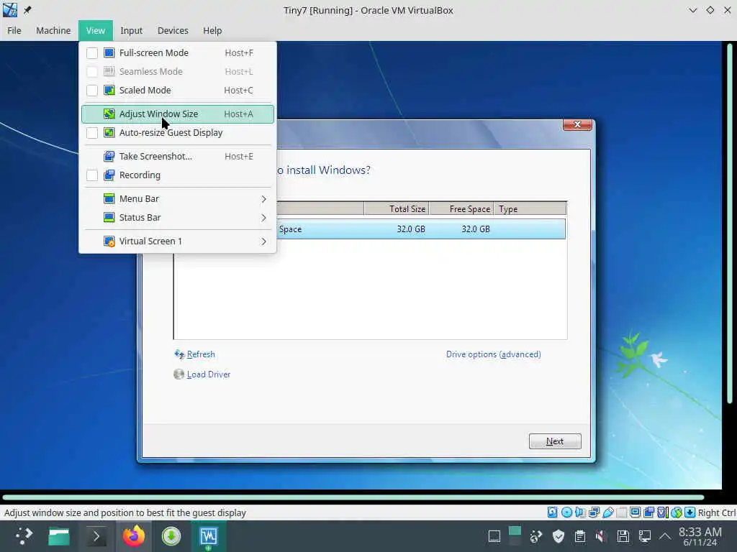Click the audio status bar indicator
737x552 pixels.
[580, 512]
